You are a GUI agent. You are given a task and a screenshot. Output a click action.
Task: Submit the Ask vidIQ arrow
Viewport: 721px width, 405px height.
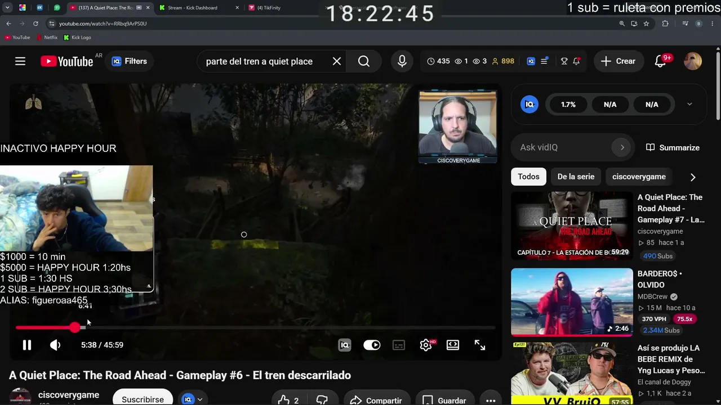click(x=622, y=147)
